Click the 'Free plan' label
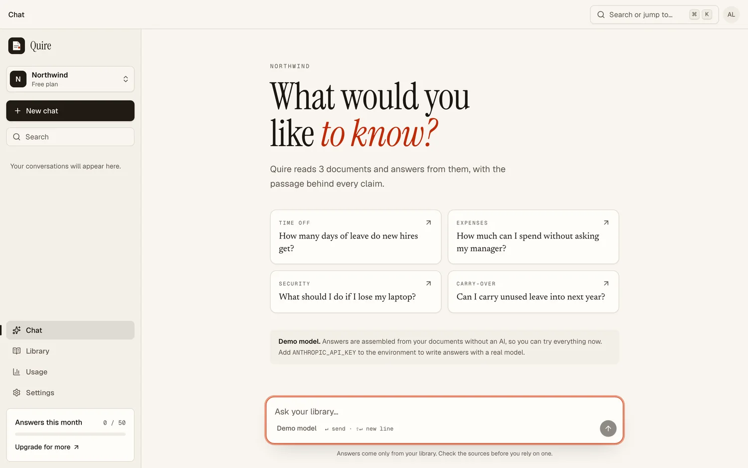 (x=45, y=84)
